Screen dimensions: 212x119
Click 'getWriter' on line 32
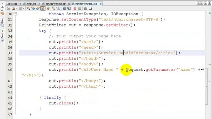pyautogui.click(x=117, y=25)
